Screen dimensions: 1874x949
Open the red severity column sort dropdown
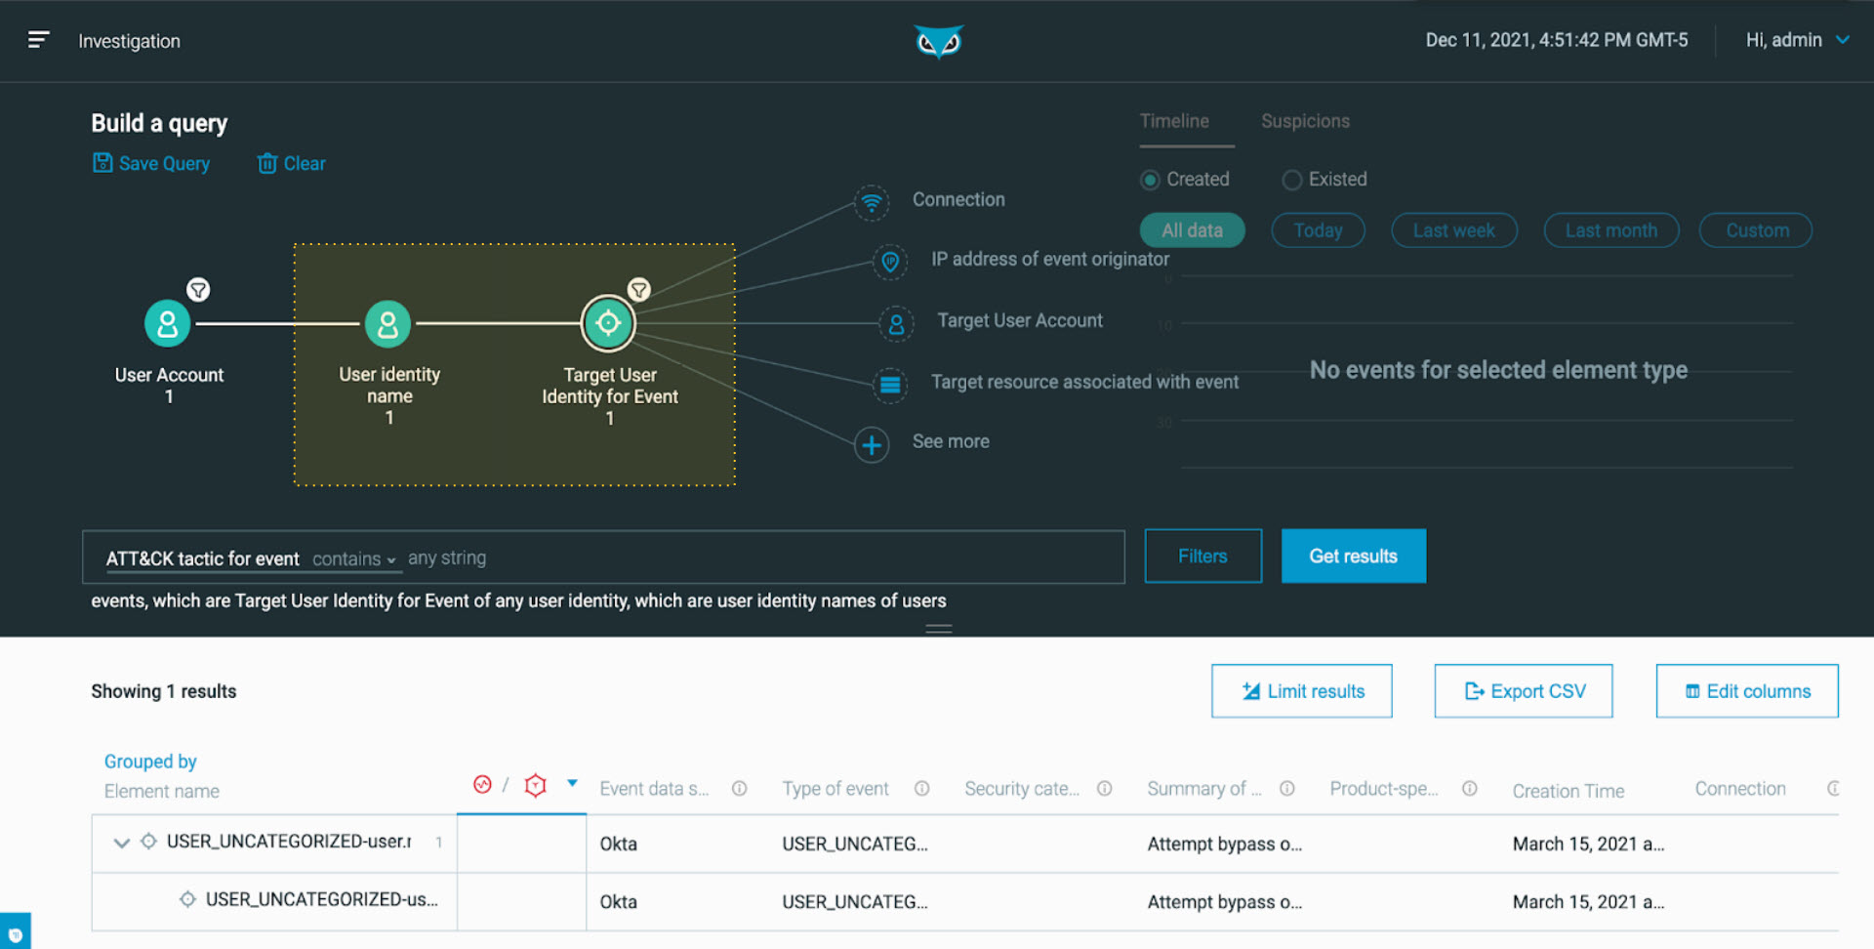tap(572, 784)
